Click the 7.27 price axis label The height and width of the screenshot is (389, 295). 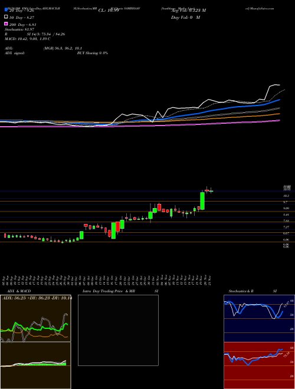point(286,227)
